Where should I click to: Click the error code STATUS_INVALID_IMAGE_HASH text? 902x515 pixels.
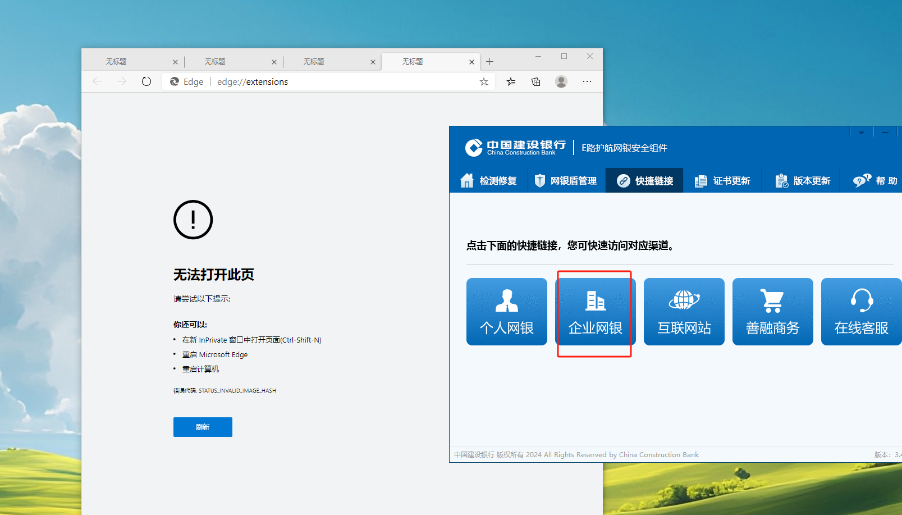[x=237, y=390]
